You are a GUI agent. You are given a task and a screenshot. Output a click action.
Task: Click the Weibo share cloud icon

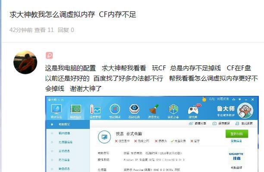[191, 123]
